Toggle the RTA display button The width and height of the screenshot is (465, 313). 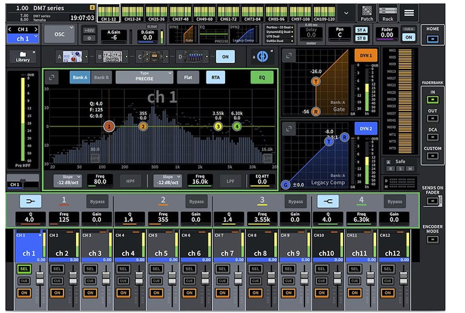[x=216, y=77]
